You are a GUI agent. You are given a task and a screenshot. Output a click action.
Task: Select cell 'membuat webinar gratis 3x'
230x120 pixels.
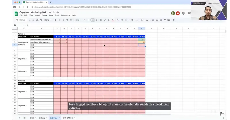(42, 39)
